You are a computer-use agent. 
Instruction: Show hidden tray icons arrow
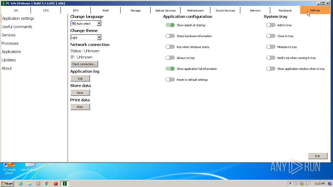[x=290, y=184]
